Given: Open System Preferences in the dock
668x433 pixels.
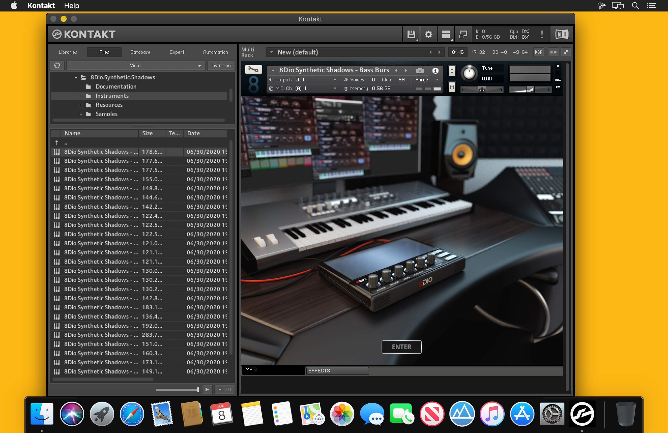Looking at the screenshot, I should tap(552, 414).
